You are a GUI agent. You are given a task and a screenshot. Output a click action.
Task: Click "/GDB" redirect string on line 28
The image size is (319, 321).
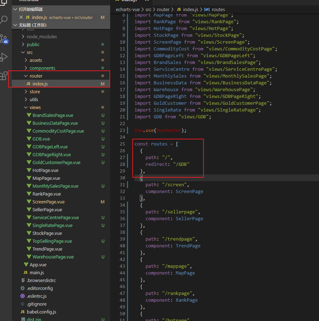pyautogui.click(x=181, y=164)
